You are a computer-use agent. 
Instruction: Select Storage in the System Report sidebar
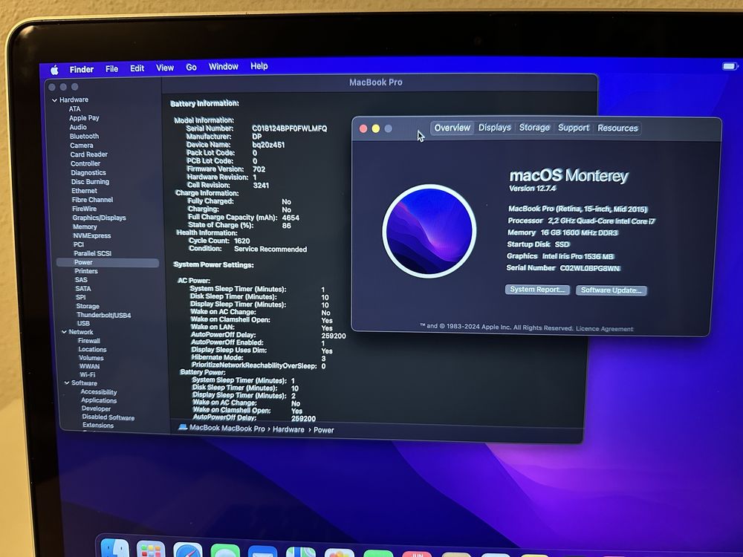click(x=88, y=306)
